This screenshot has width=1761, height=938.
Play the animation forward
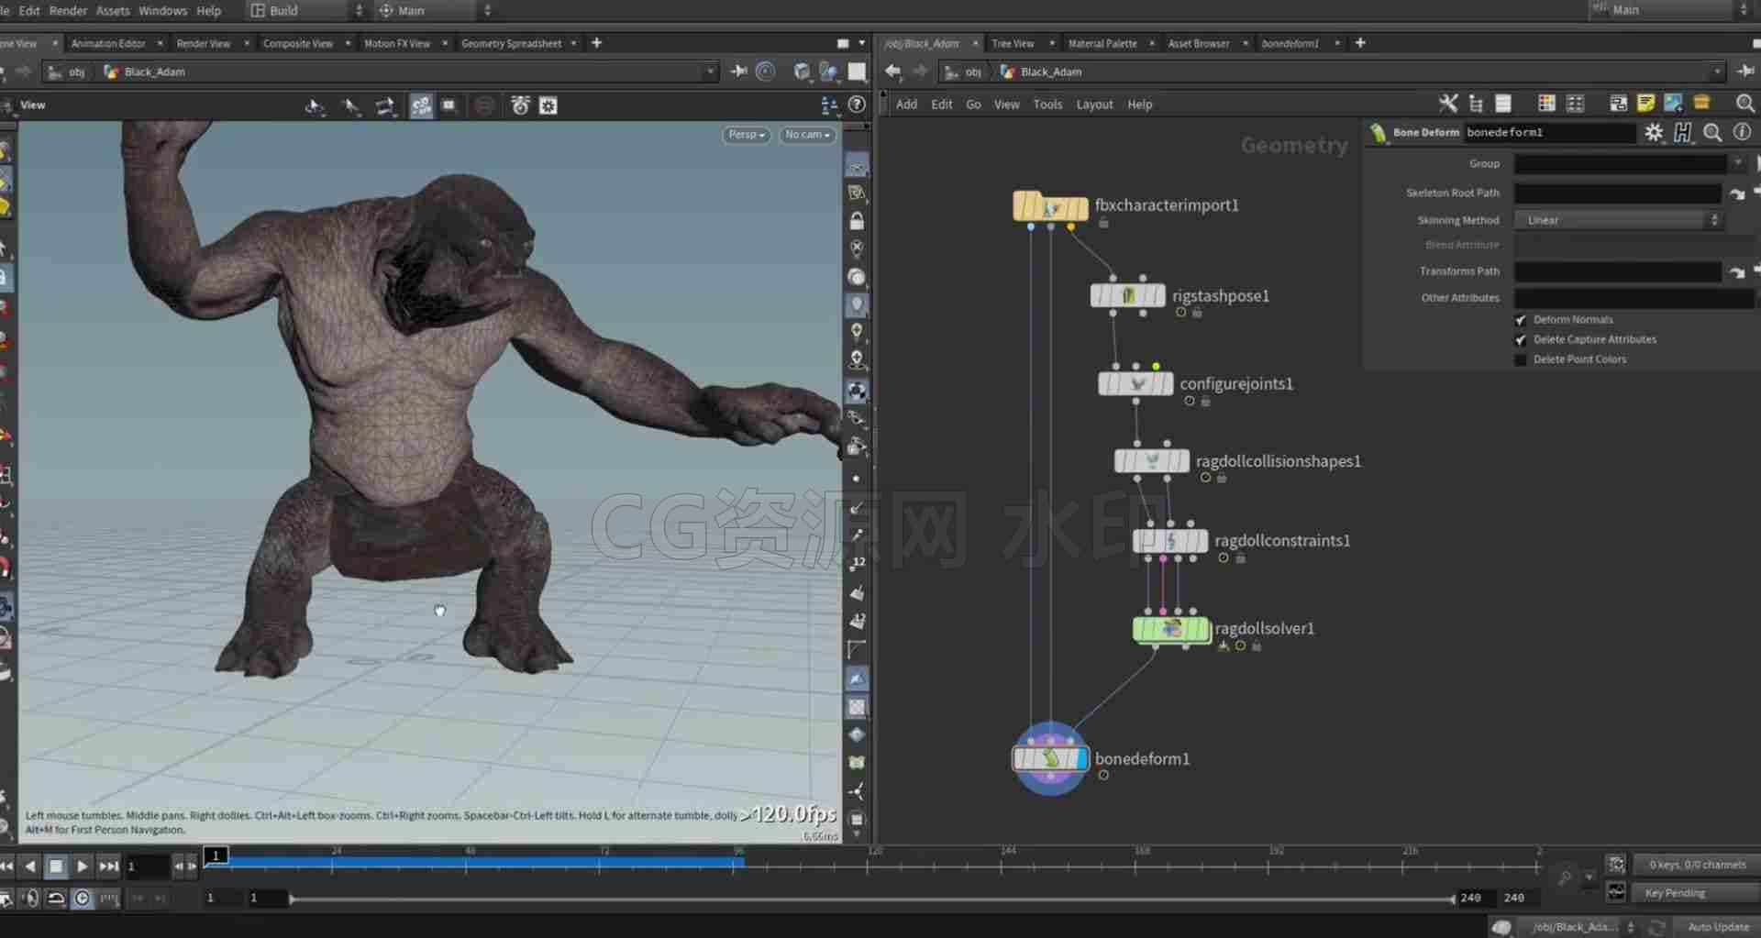pyautogui.click(x=82, y=866)
